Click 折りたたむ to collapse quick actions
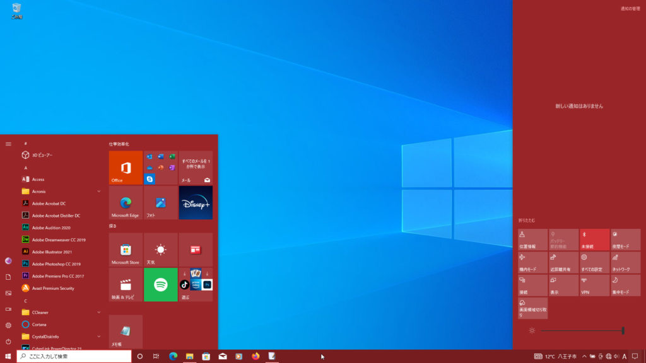Viewport: 646px width, 363px height. [527, 220]
